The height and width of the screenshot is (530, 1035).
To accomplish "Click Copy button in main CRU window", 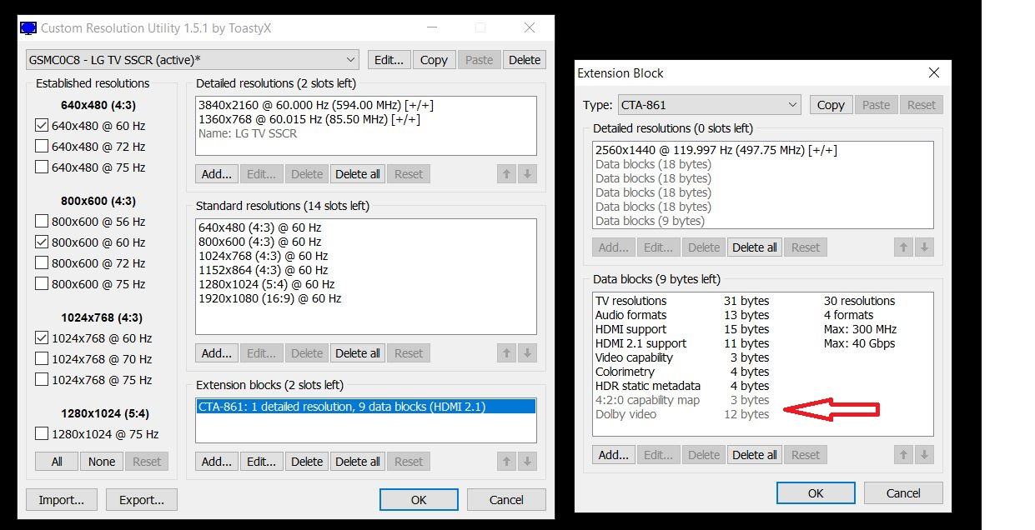I will pyautogui.click(x=434, y=60).
